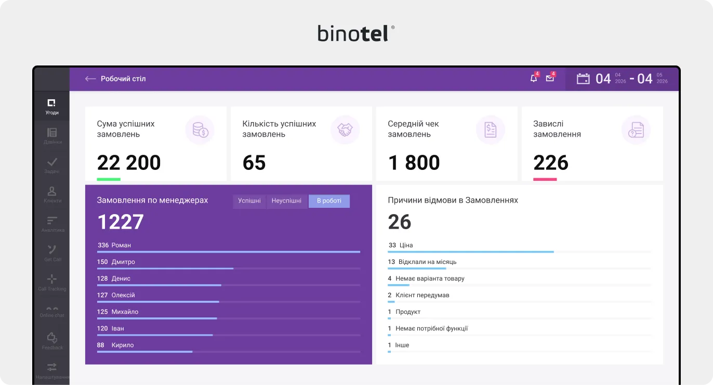The image size is (713, 385).
Task: Select the Дмитро manager row
Action: coord(229,263)
